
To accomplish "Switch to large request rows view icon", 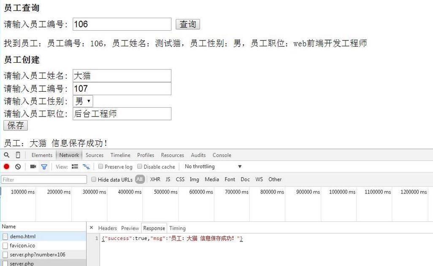I will (75, 167).
